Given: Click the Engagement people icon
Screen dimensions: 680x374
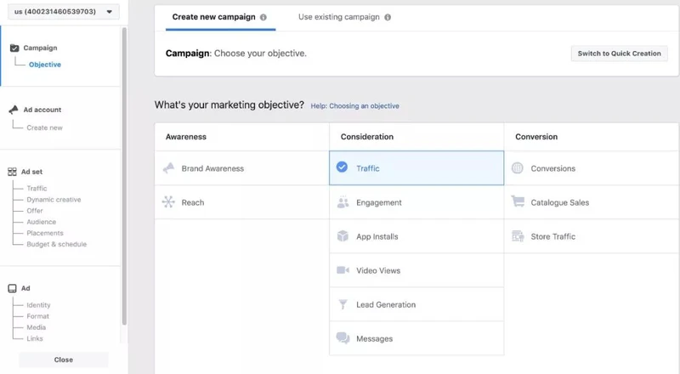Looking at the screenshot, I should [x=343, y=202].
